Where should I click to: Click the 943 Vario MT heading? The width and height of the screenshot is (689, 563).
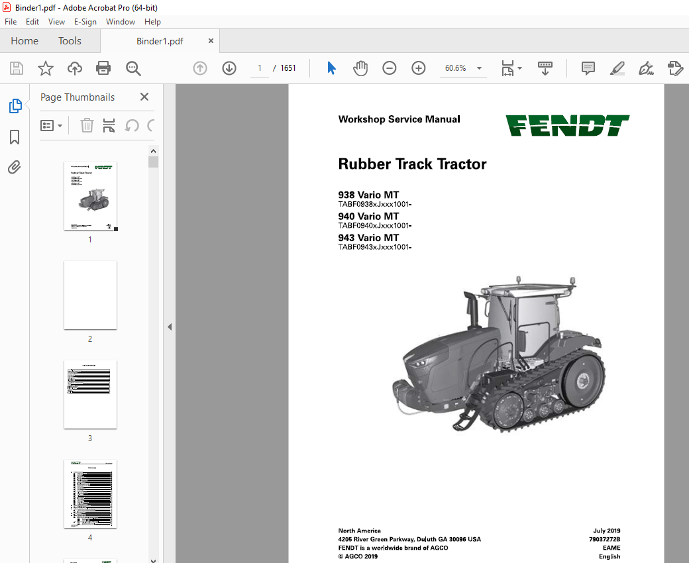point(368,238)
